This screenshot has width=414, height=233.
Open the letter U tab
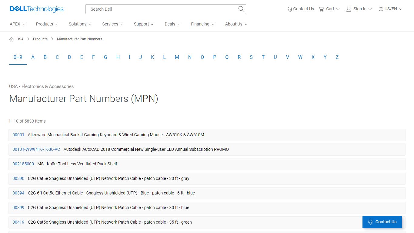pos(275,57)
